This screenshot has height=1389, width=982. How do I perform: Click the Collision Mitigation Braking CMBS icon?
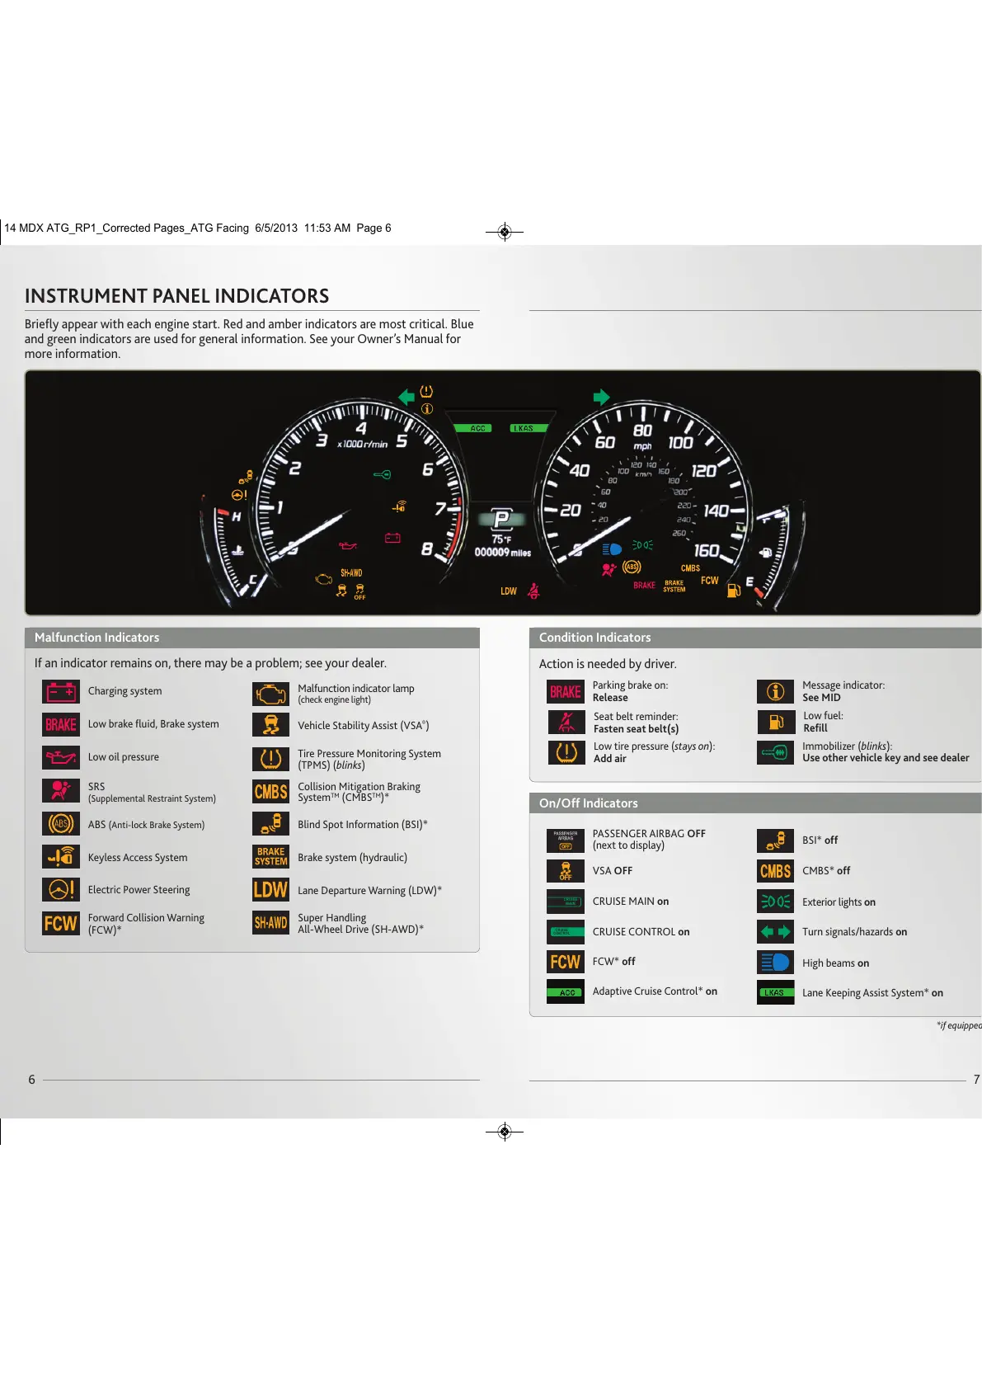(270, 792)
